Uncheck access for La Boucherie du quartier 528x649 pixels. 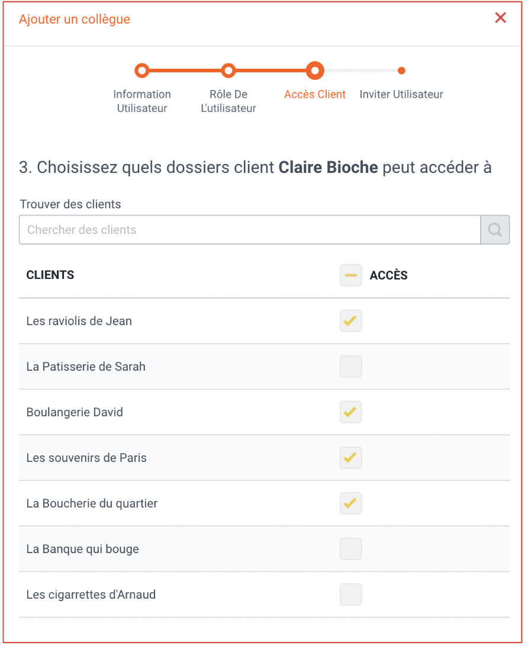pyautogui.click(x=351, y=503)
